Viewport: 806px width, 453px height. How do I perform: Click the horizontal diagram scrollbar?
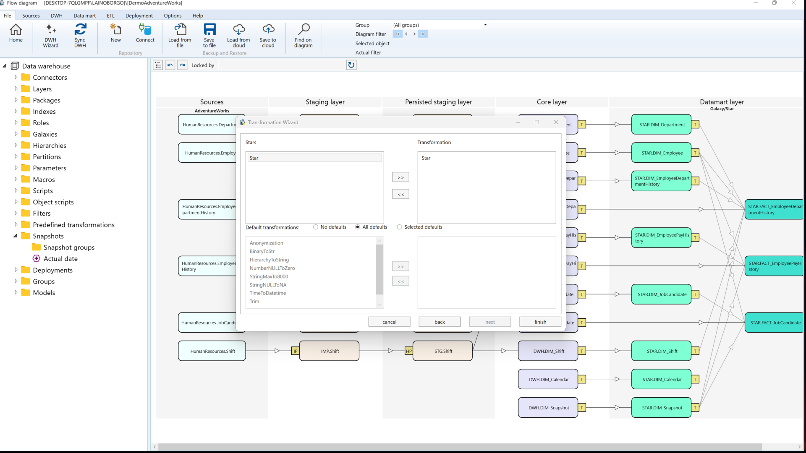tap(460, 447)
